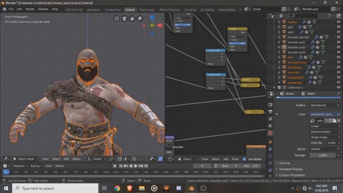Viewport: 343px width, 193px height.
Task: Open the Edit menu
Action: pos(19,9)
